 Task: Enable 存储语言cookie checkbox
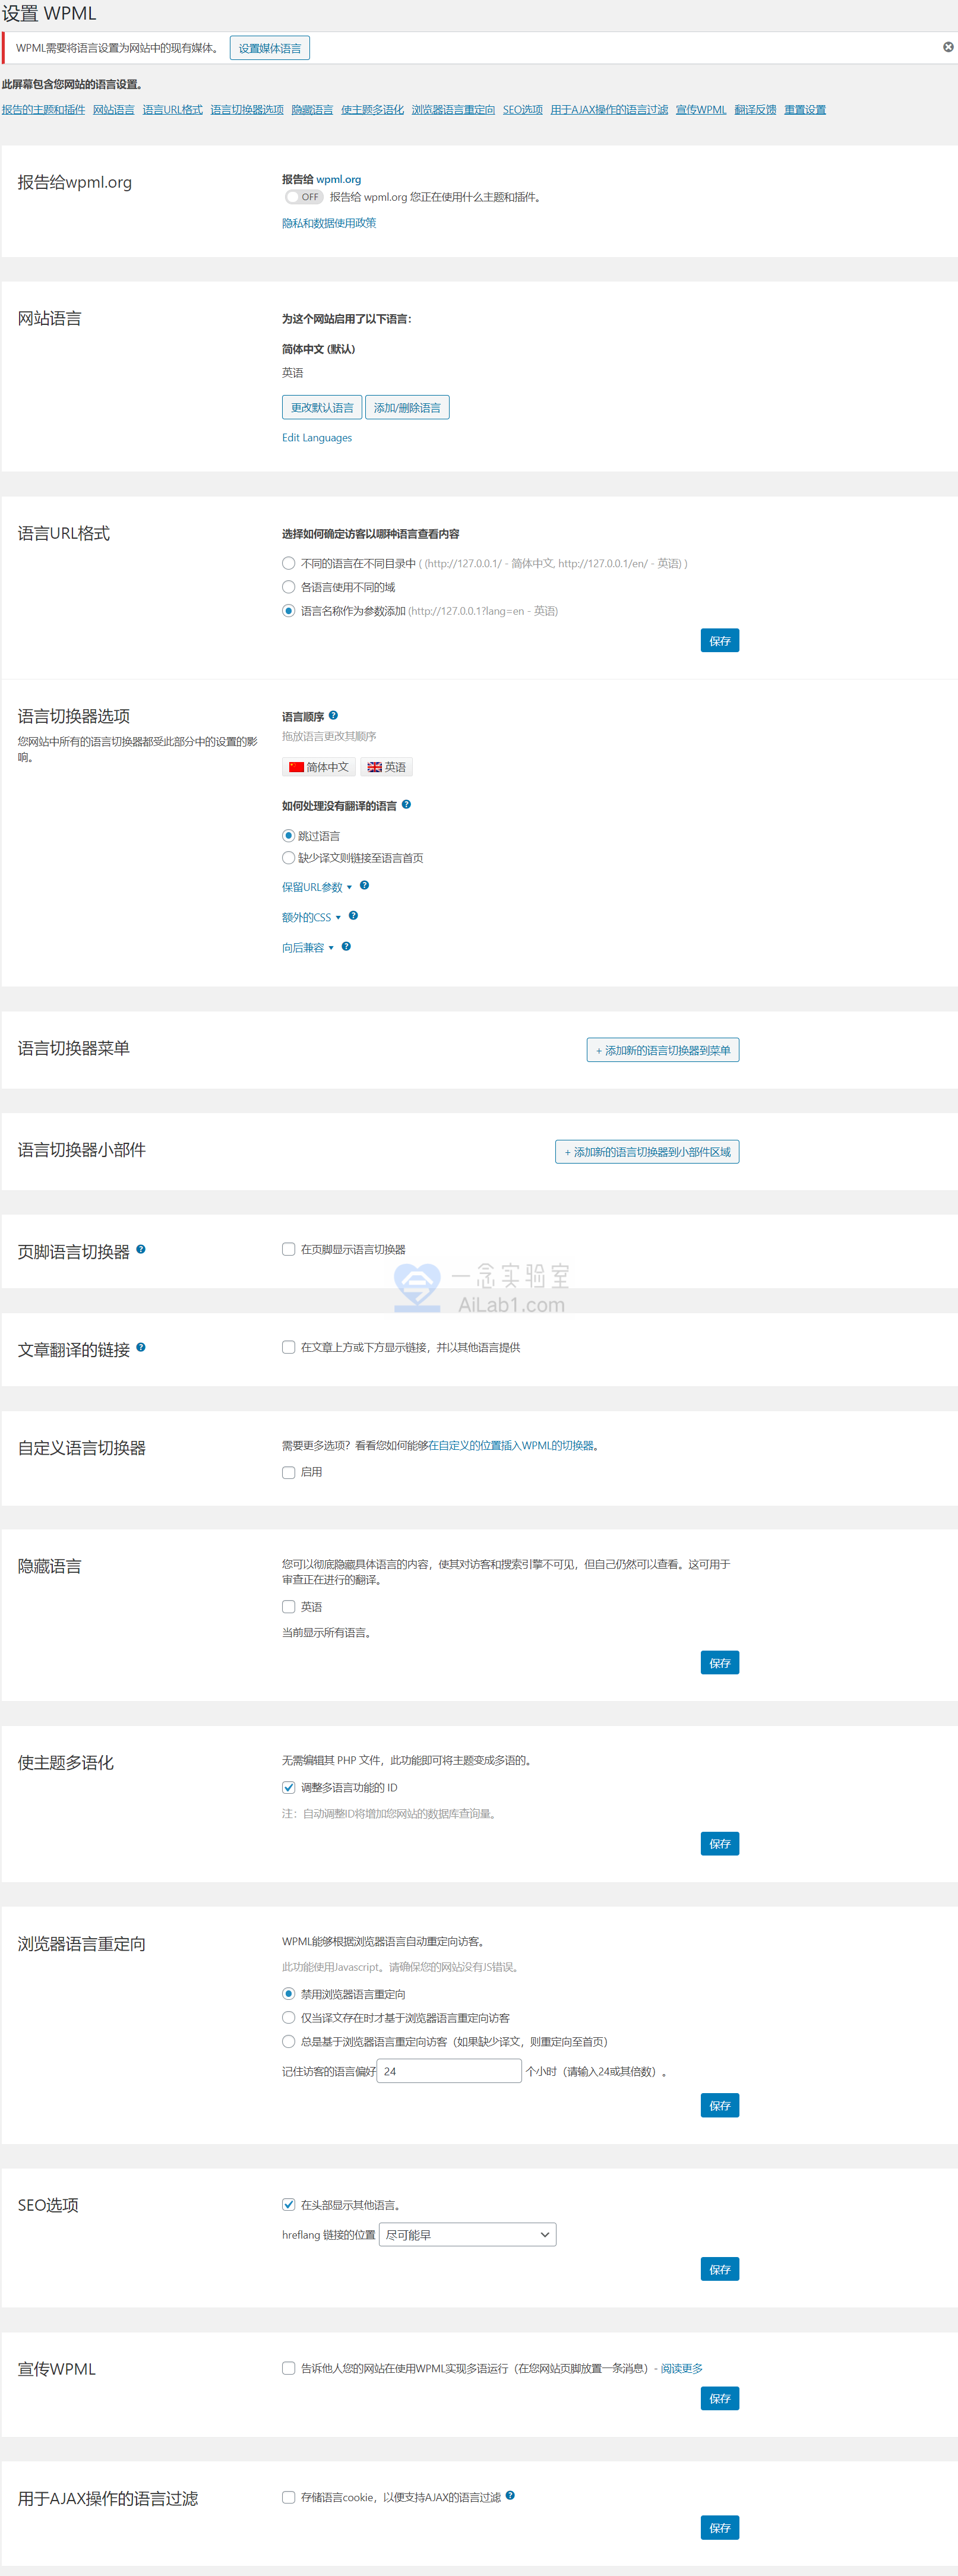pyautogui.click(x=289, y=2497)
